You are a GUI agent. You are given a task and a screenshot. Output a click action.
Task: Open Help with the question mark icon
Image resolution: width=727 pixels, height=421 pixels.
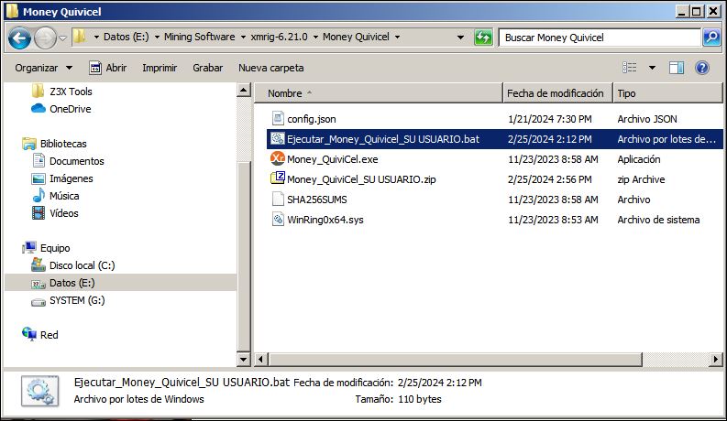click(702, 68)
